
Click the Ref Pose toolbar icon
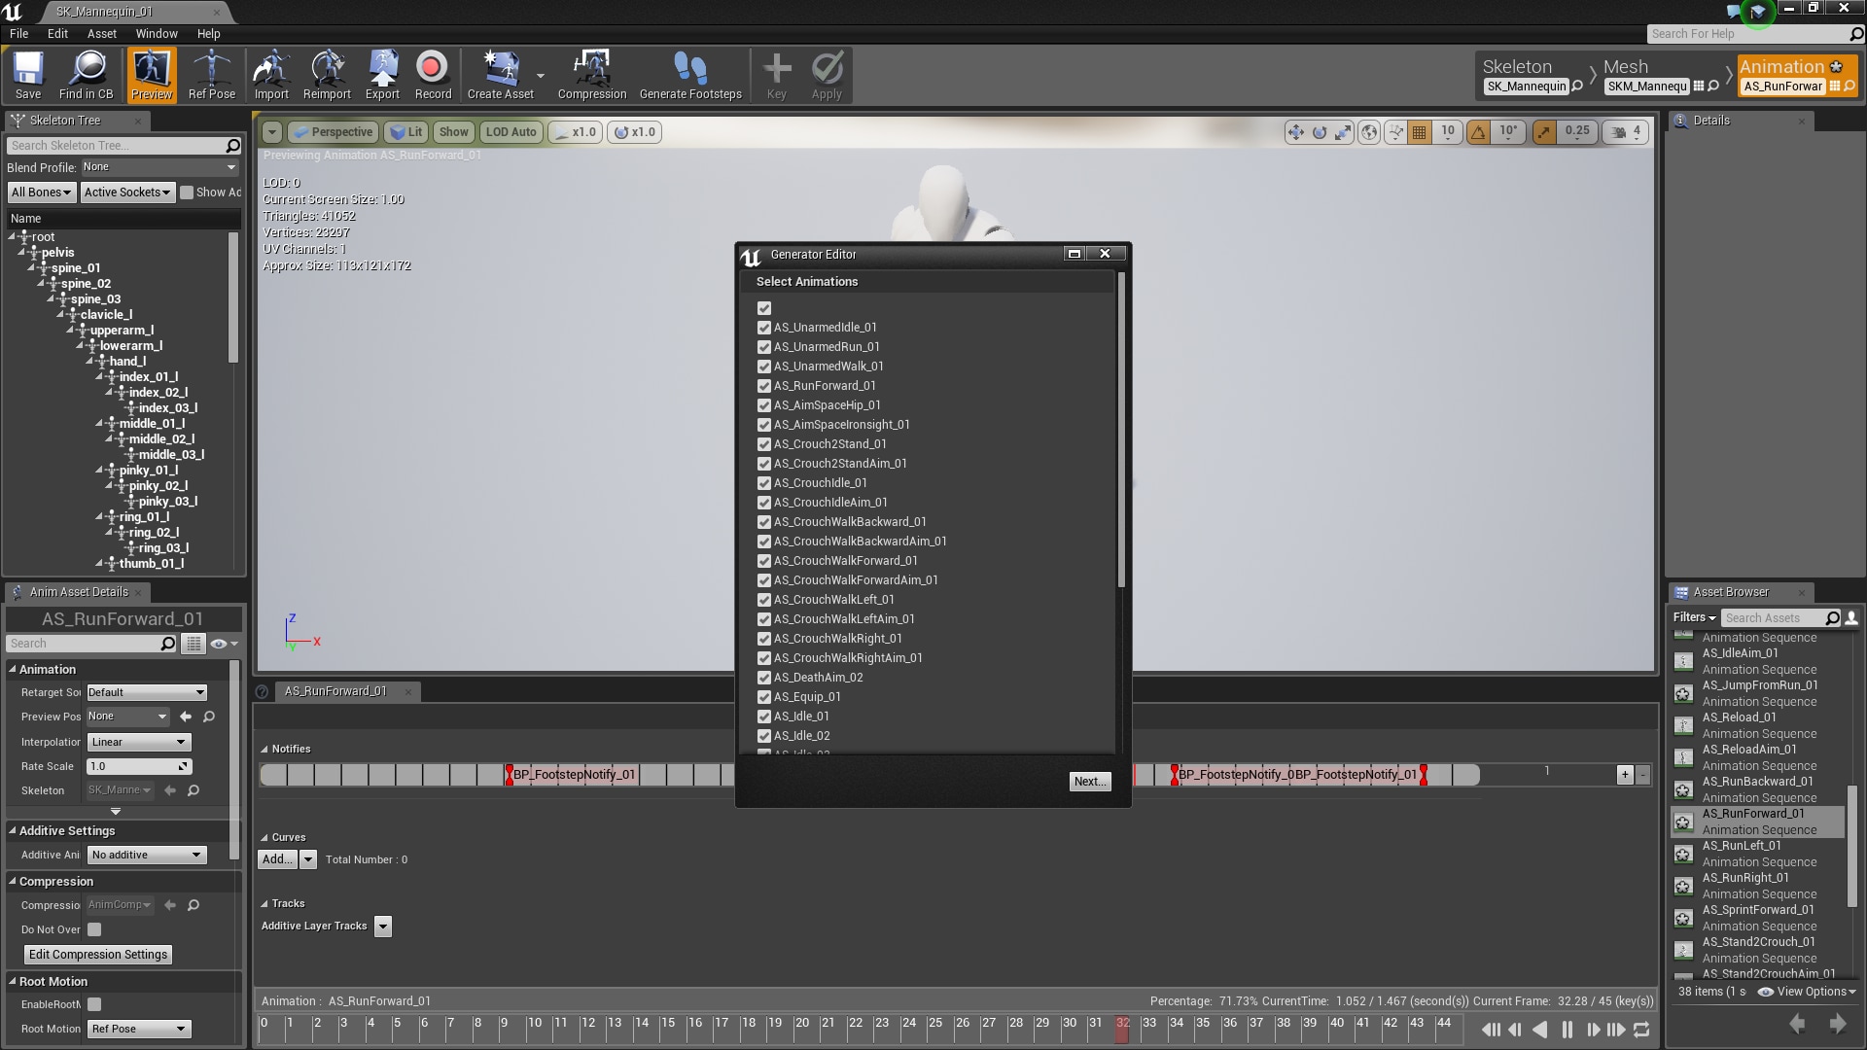[211, 75]
